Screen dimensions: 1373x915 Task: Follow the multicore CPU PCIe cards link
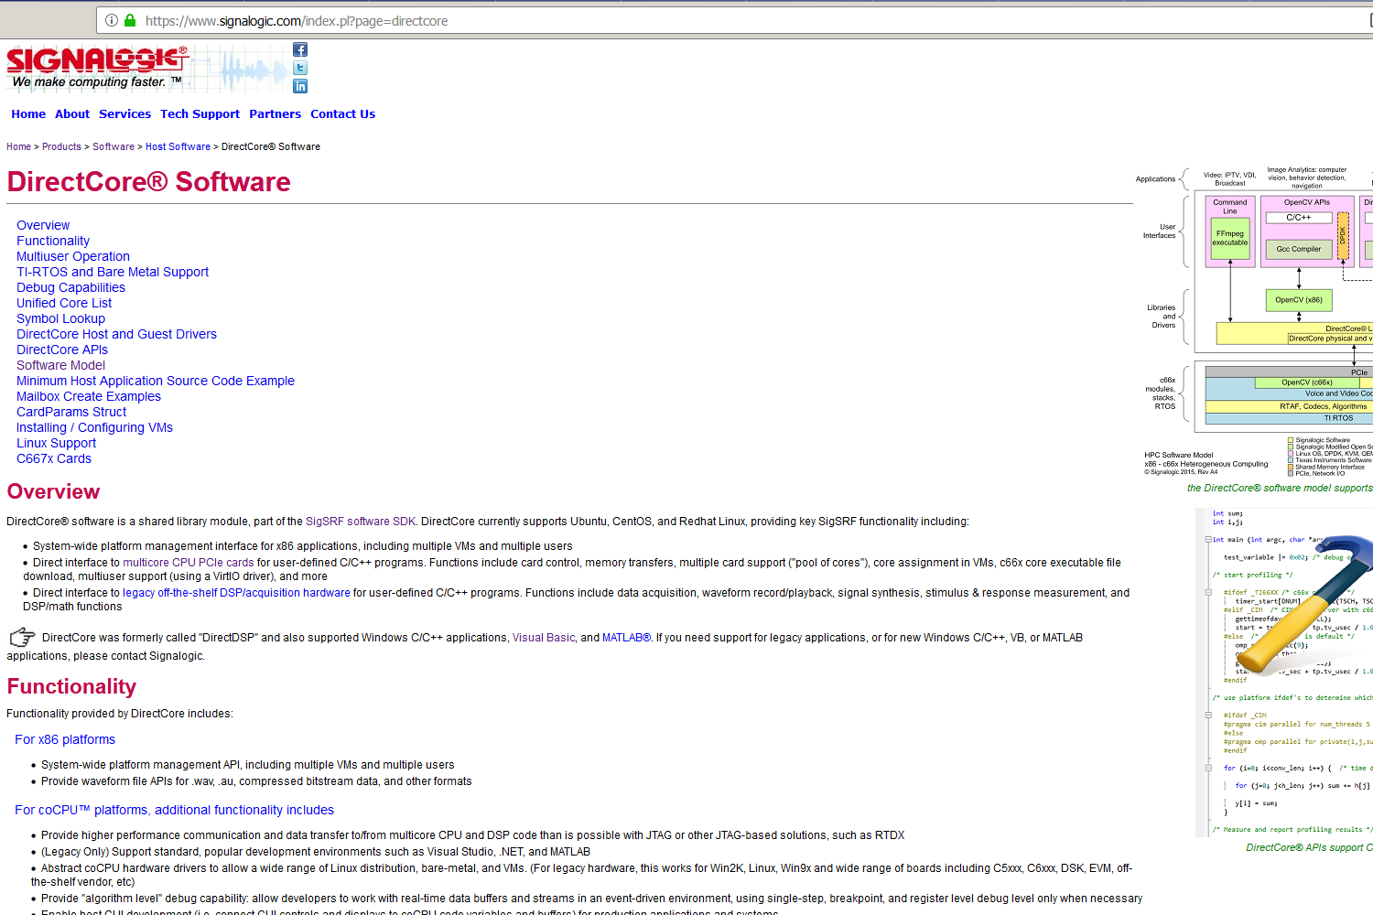pyautogui.click(x=189, y=563)
